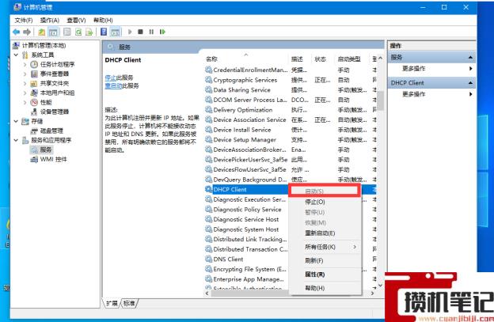The width and height of the screenshot is (494, 322).
Task: Click the Pause service toolbar icon
Action: click(151, 32)
